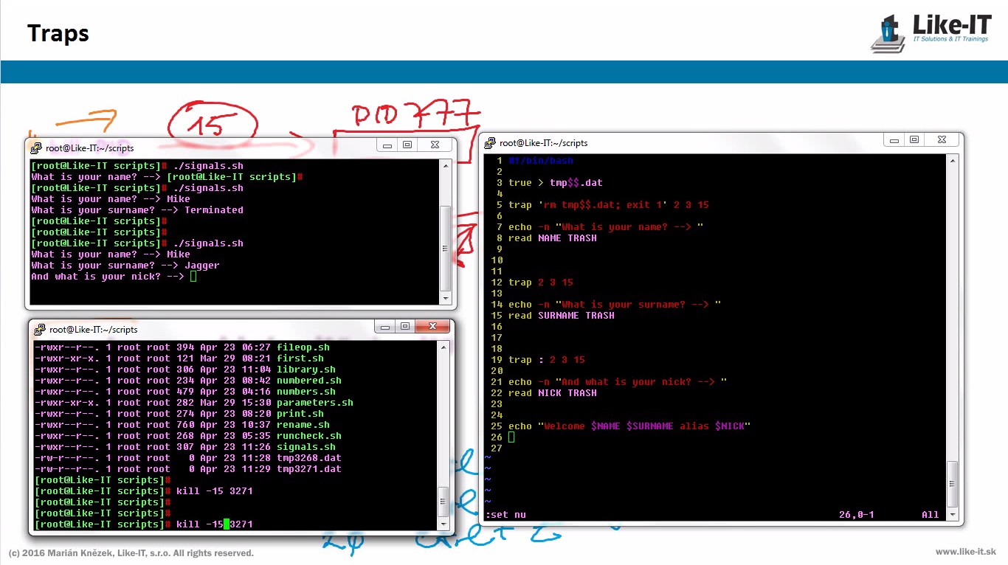Minimize the bottom-left file listing terminal
The width and height of the screenshot is (1008, 565).
click(385, 326)
